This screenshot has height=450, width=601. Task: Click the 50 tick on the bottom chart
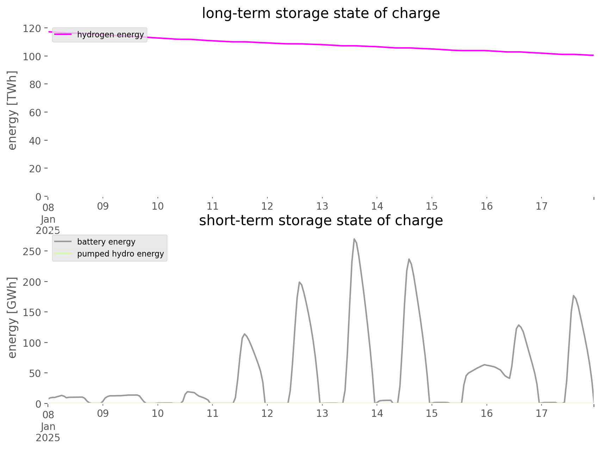coord(36,373)
